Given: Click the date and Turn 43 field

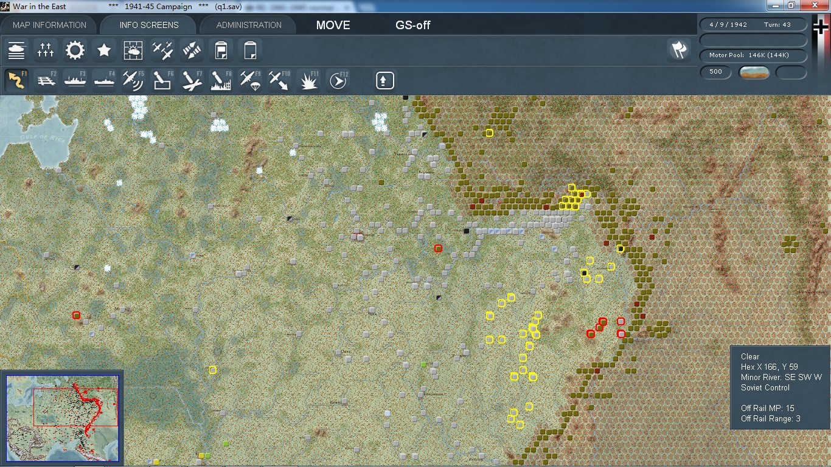Looking at the screenshot, I should [753, 25].
